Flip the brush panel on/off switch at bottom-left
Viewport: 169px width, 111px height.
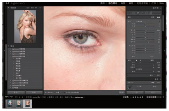click(128, 75)
